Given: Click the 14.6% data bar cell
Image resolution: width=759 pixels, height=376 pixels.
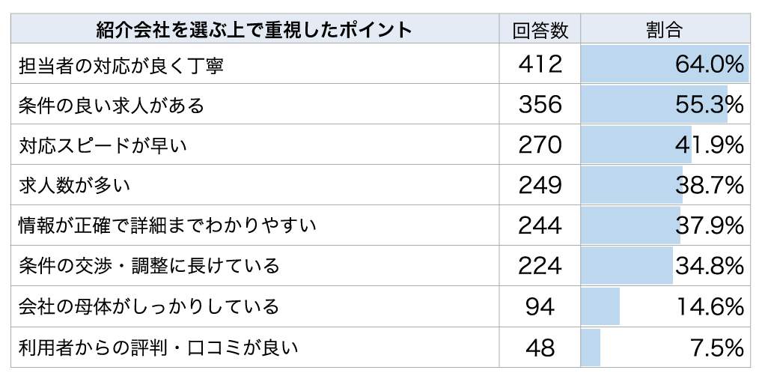Looking at the screenshot, I should pyautogui.click(x=665, y=306).
